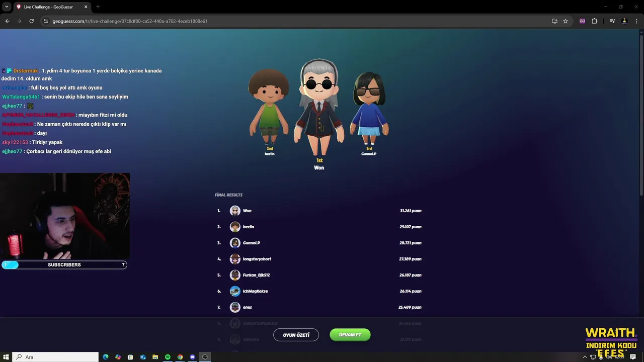Close the Live Challenge - GeoGuessr tab
This screenshot has height=362, width=644.
click(x=86, y=7)
